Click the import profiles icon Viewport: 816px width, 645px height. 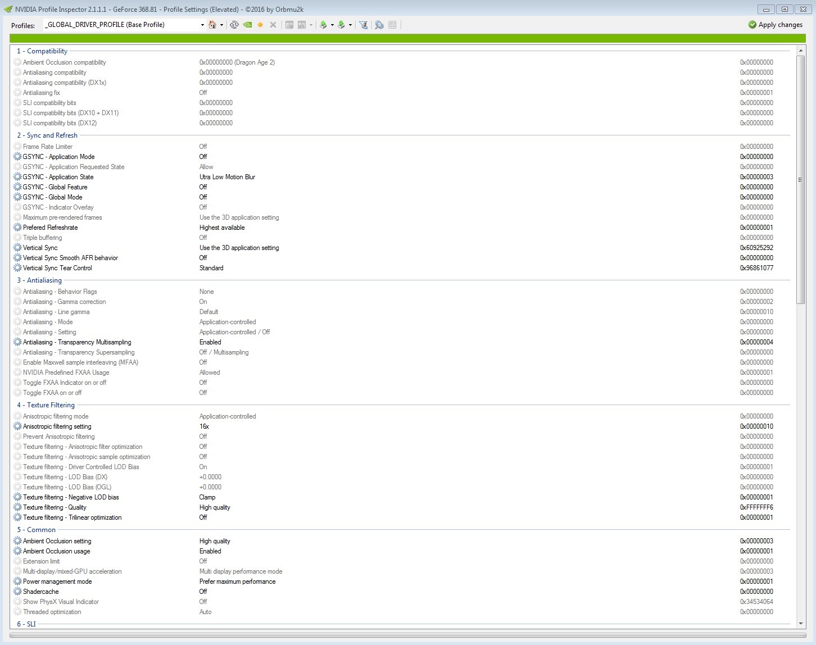point(341,25)
